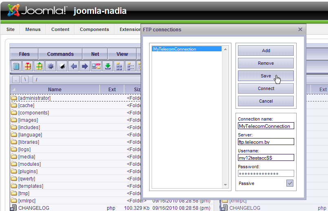Screen dimensions: 328x211
Task: Click the green download arrow icon
Action: pyautogui.click(x=108, y=66)
